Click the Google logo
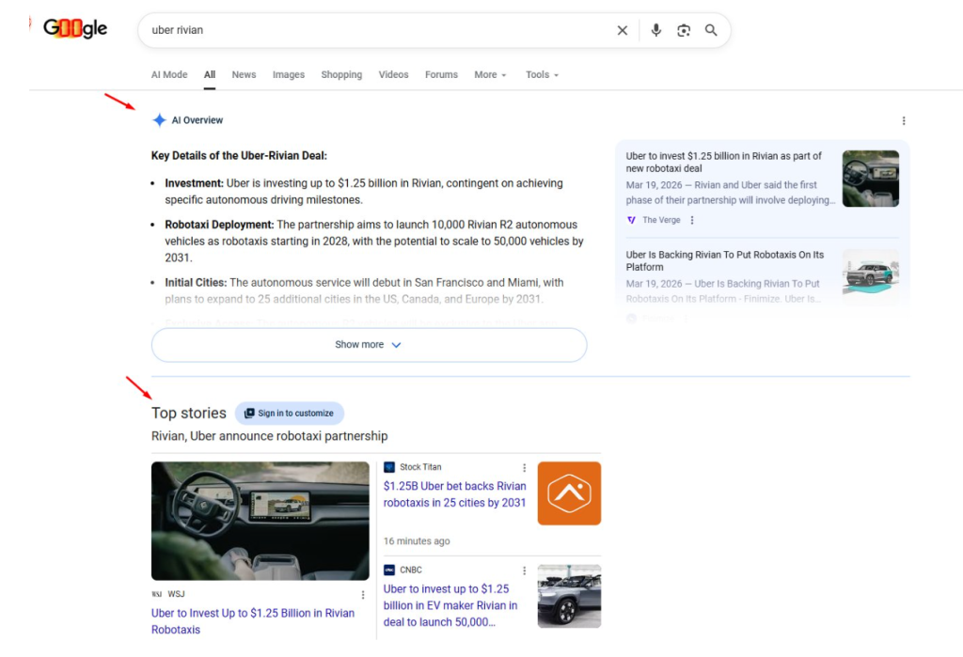This screenshot has height=657, width=963. coord(75,28)
